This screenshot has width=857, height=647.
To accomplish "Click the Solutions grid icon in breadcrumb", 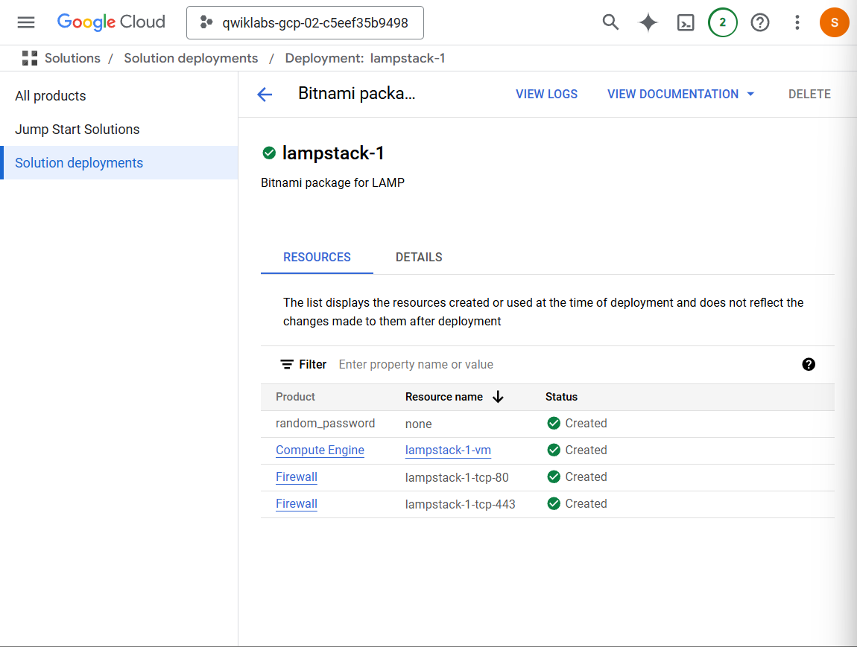I will (30, 58).
